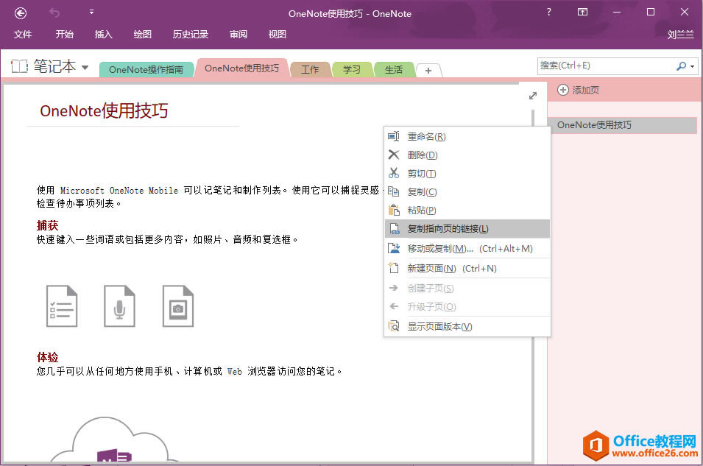This screenshot has height=466, width=703.
Task: Create a new section with the + tab
Action: [428, 70]
